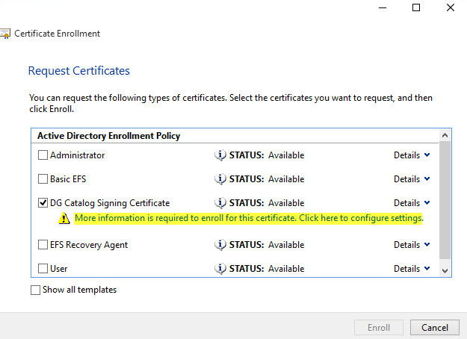The width and height of the screenshot is (467, 339).
Task: Click the EFS Recovery Agent status icon
Action: tap(220, 245)
